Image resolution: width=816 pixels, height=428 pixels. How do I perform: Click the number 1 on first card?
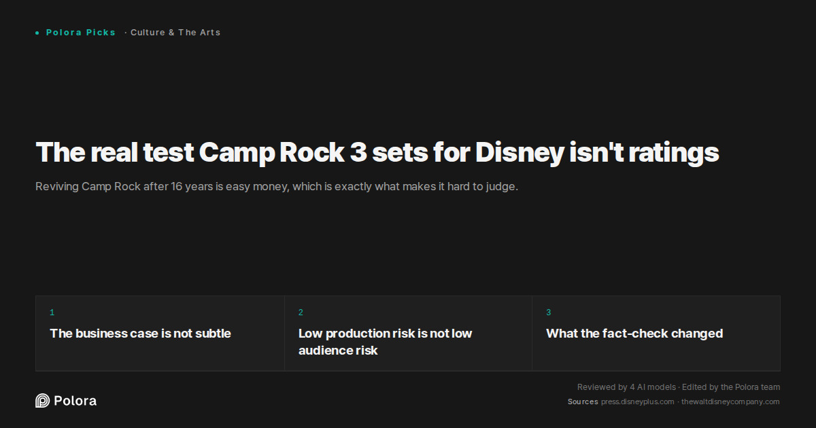coord(52,313)
